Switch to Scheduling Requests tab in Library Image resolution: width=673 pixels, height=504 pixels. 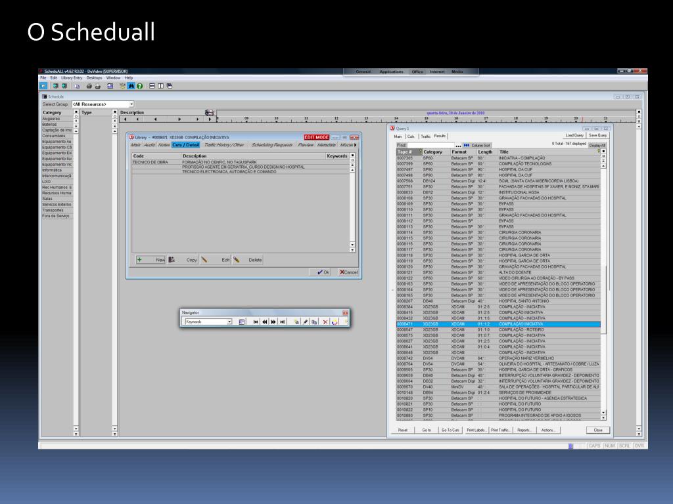[272, 145]
